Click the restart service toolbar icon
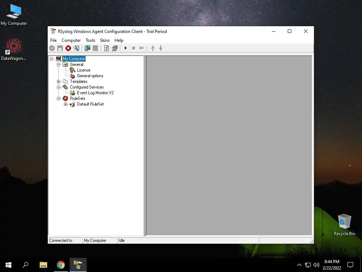Image resolution: width=362 pixels, height=272 pixels. (x=142, y=48)
